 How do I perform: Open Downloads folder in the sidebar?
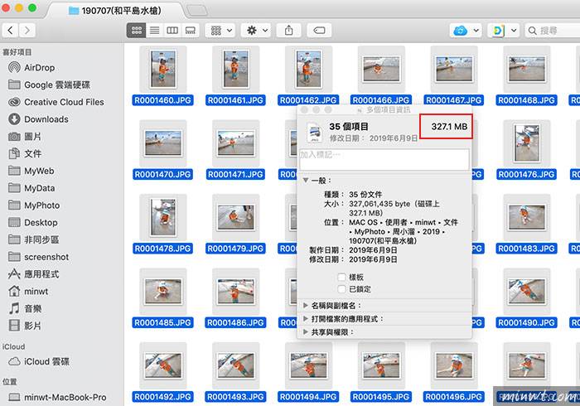(46, 119)
